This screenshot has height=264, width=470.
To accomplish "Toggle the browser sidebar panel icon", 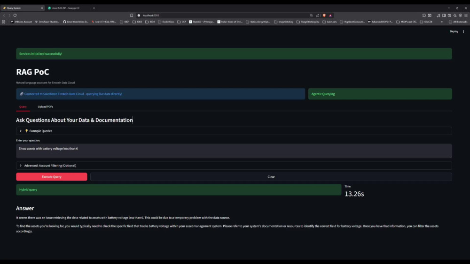I will click(444, 15).
